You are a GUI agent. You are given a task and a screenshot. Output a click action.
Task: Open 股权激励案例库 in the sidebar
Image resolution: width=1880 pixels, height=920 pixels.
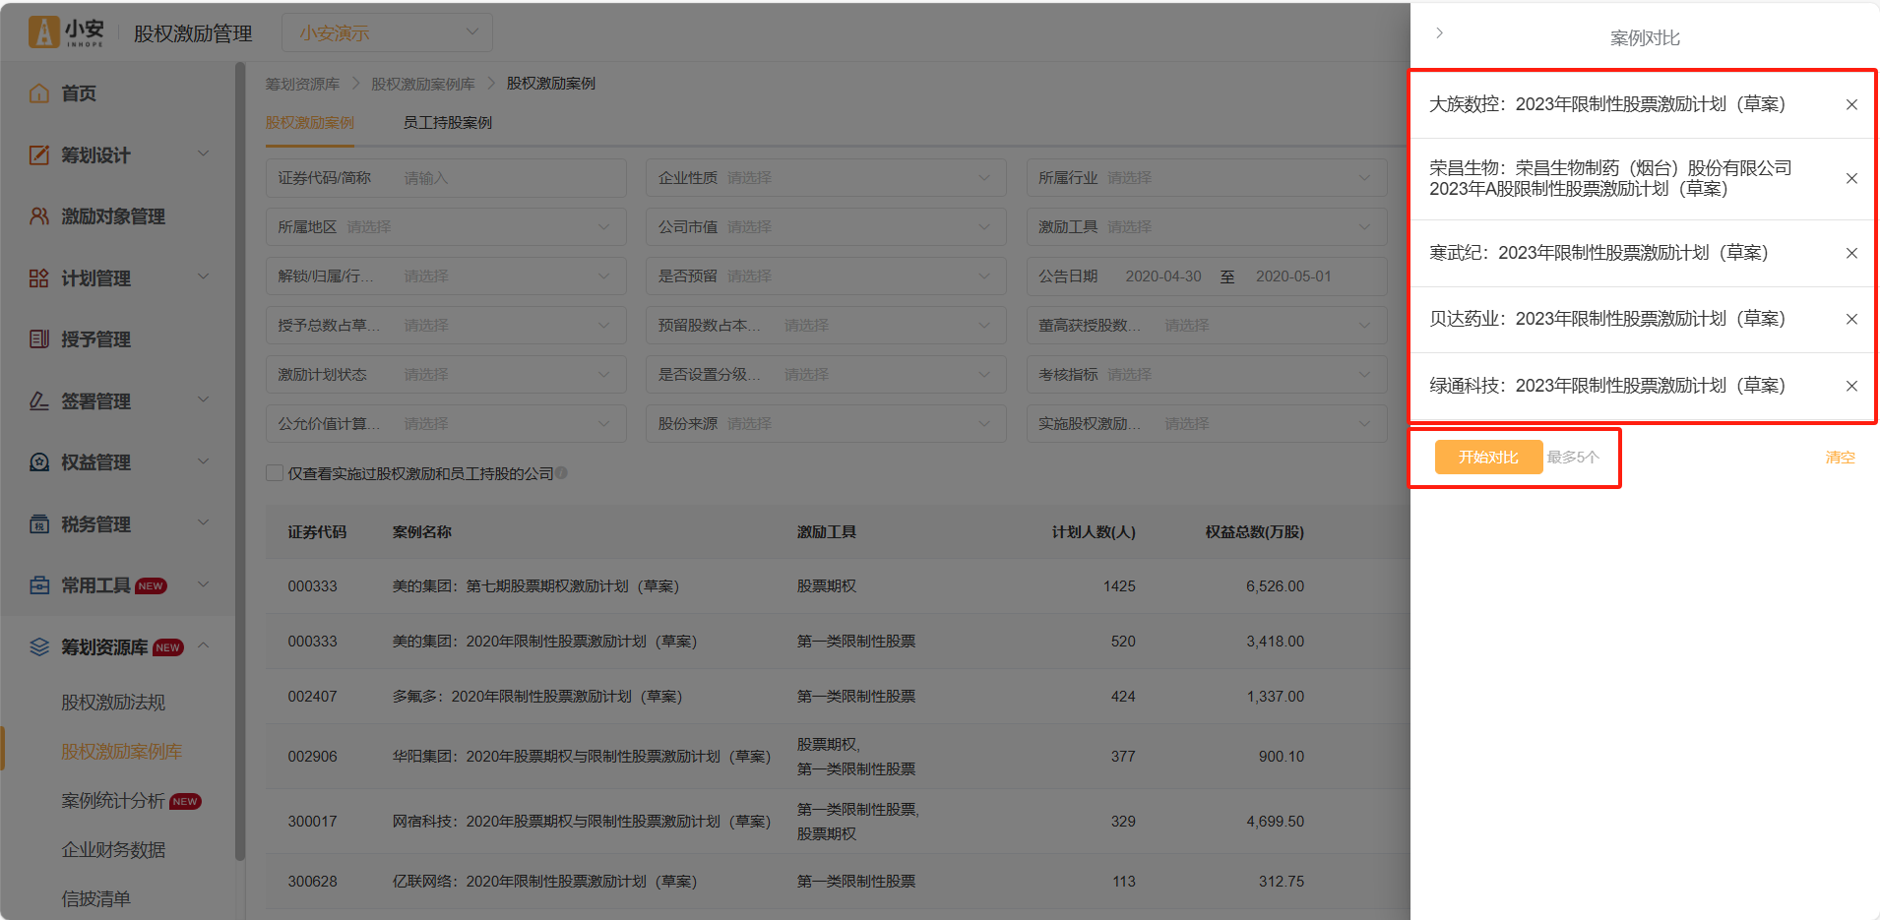point(122,752)
